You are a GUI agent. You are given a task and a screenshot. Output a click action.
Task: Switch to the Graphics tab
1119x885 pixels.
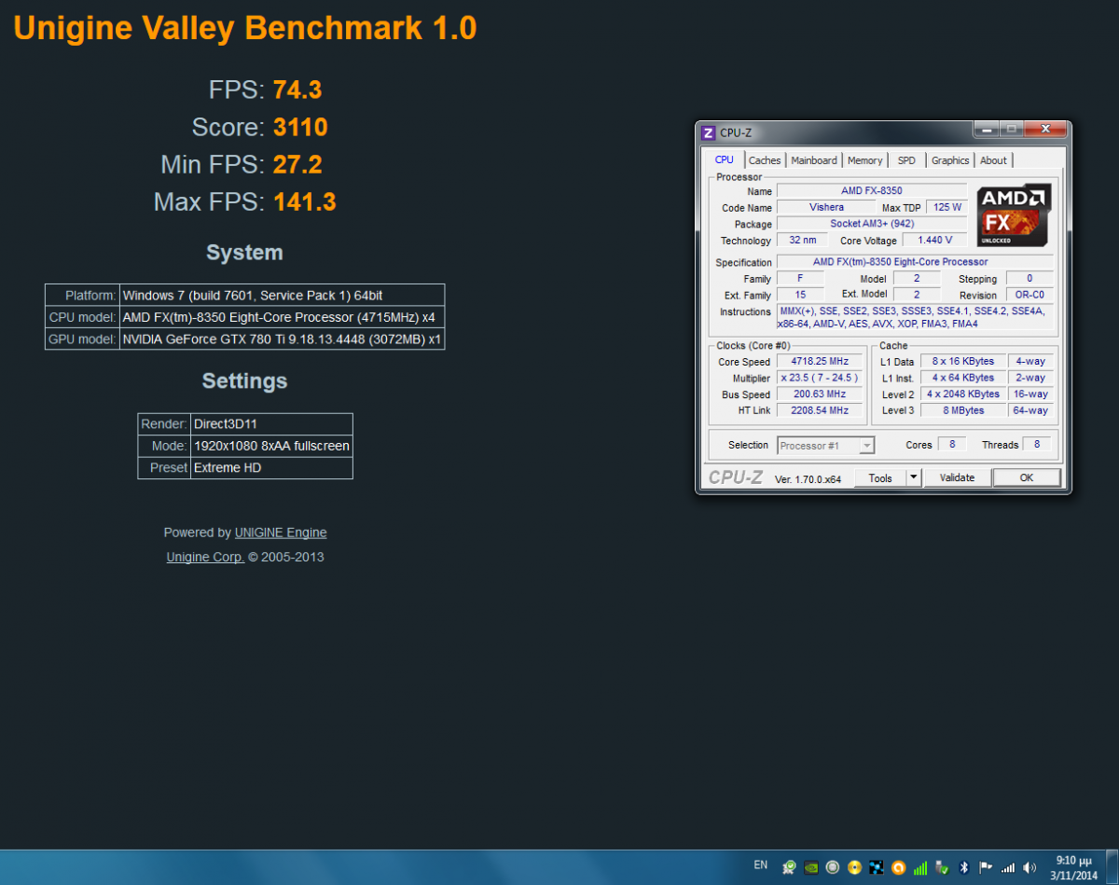coord(950,160)
